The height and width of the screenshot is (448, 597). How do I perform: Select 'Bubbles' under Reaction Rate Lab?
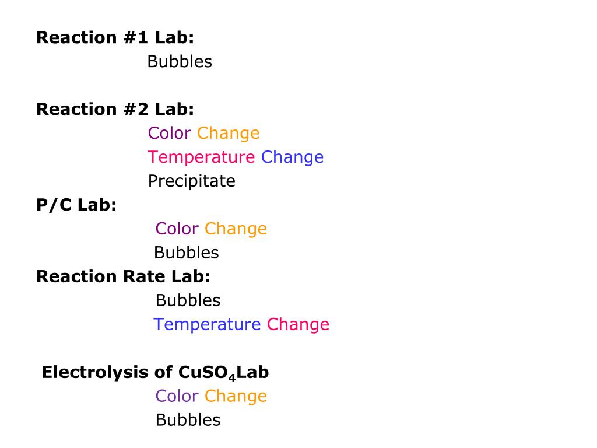(188, 300)
